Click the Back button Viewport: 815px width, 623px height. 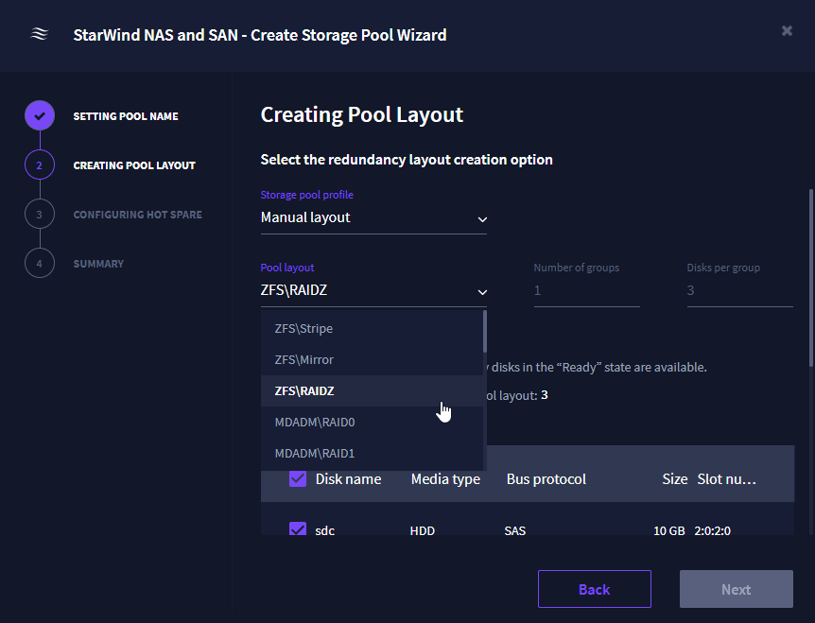595,589
